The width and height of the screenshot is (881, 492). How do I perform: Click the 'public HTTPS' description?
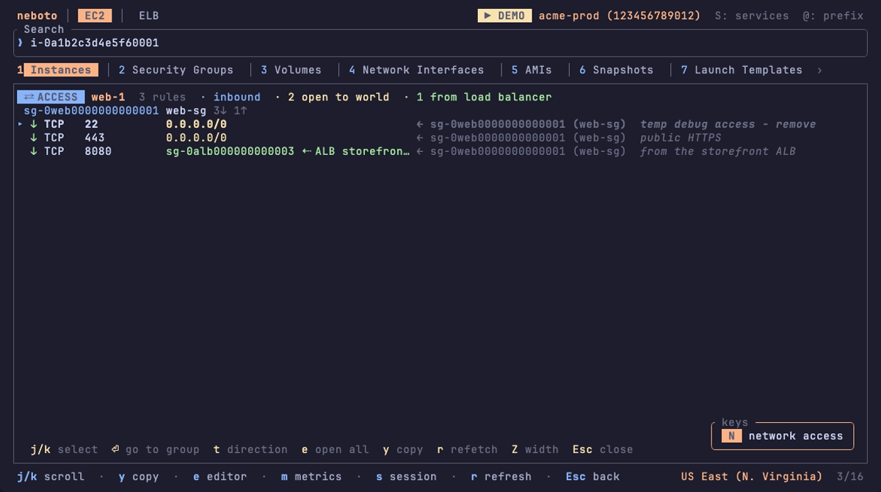pyautogui.click(x=681, y=137)
